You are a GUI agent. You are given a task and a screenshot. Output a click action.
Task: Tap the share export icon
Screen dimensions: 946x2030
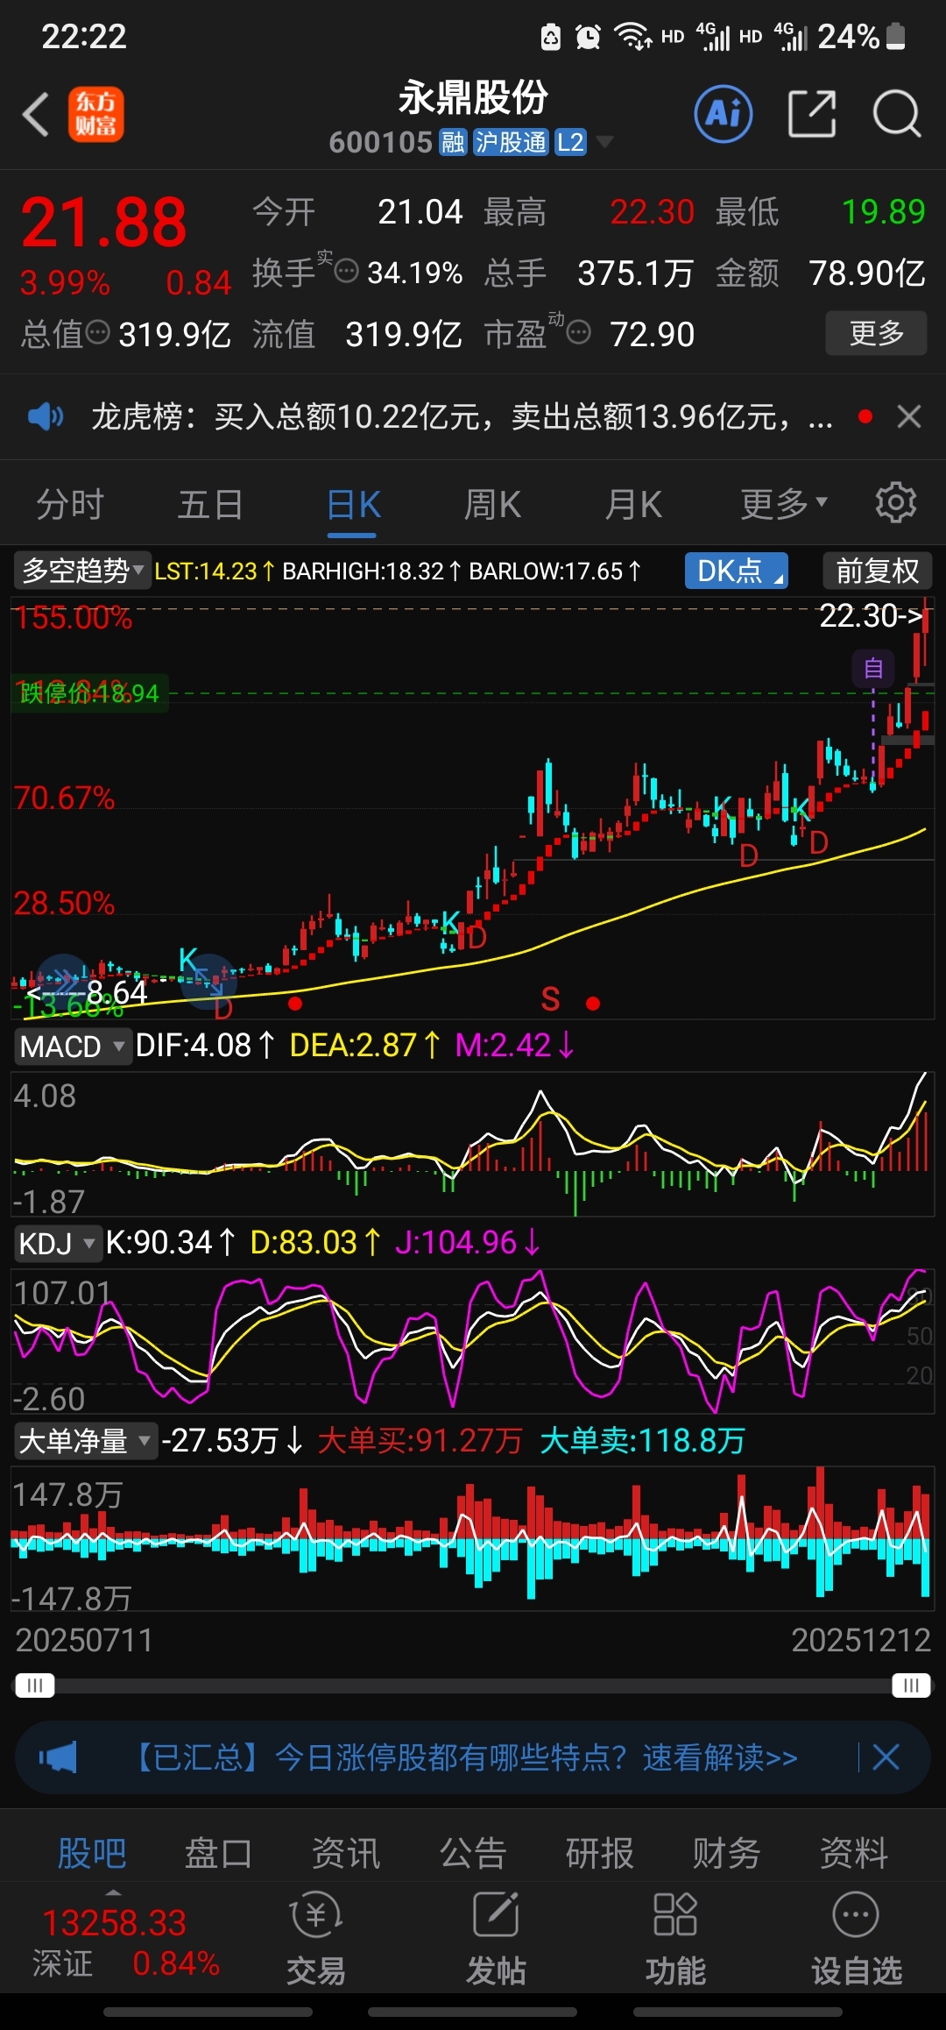click(812, 114)
